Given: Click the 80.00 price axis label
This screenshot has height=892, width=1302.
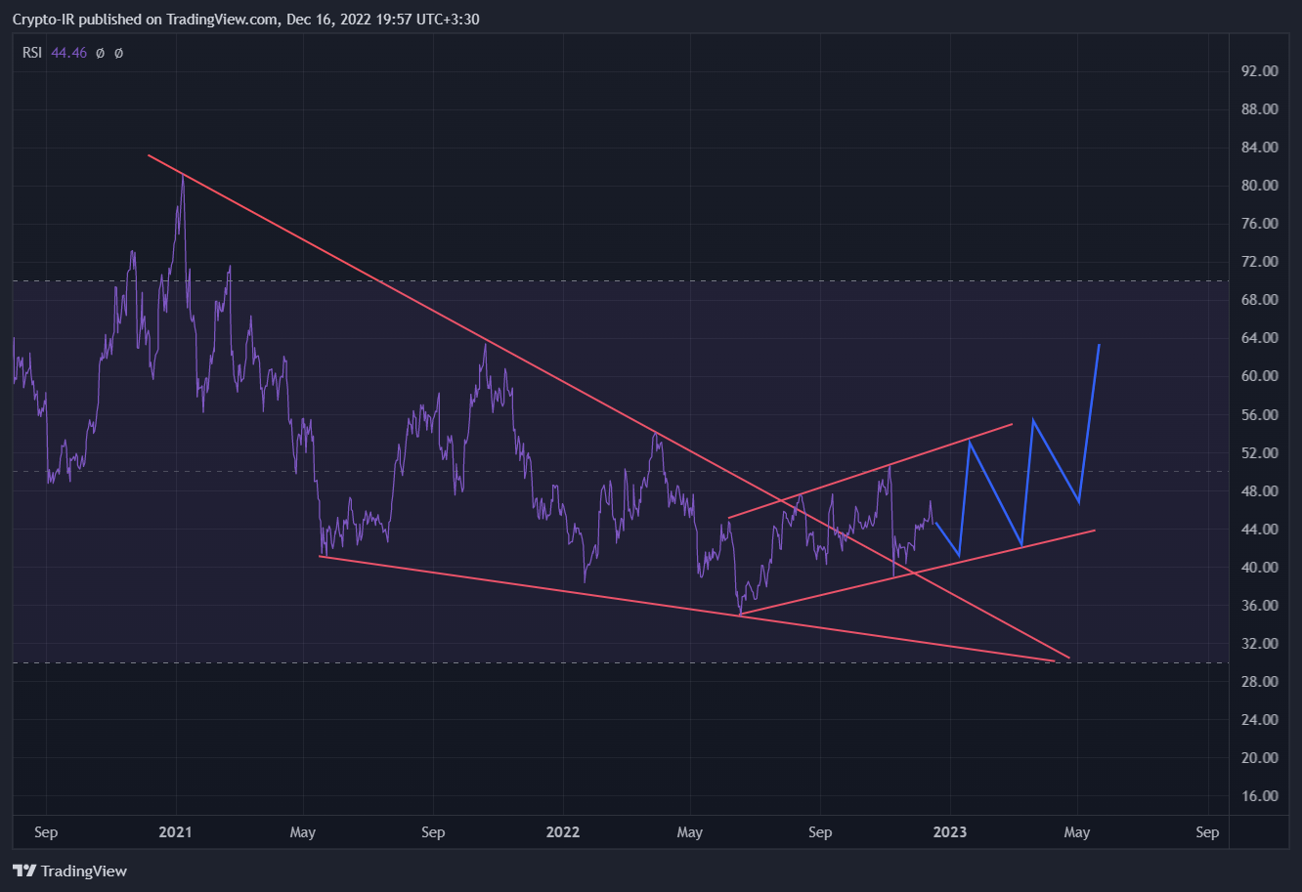Looking at the screenshot, I should coord(1258,186).
